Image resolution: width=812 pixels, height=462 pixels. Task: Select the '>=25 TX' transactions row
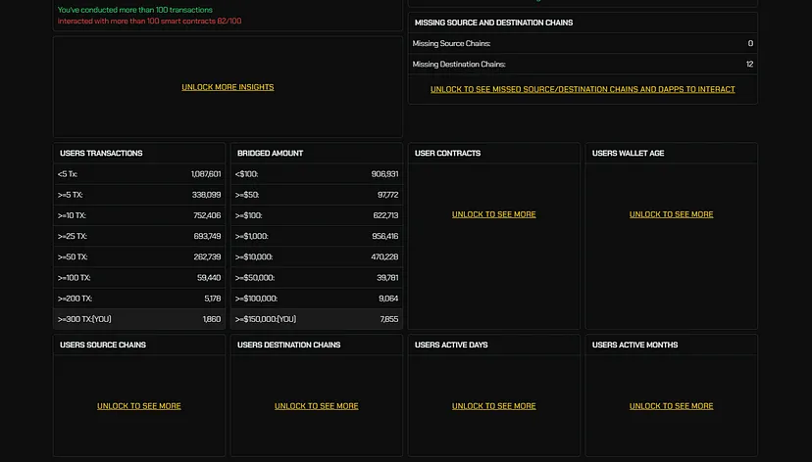point(139,236)
